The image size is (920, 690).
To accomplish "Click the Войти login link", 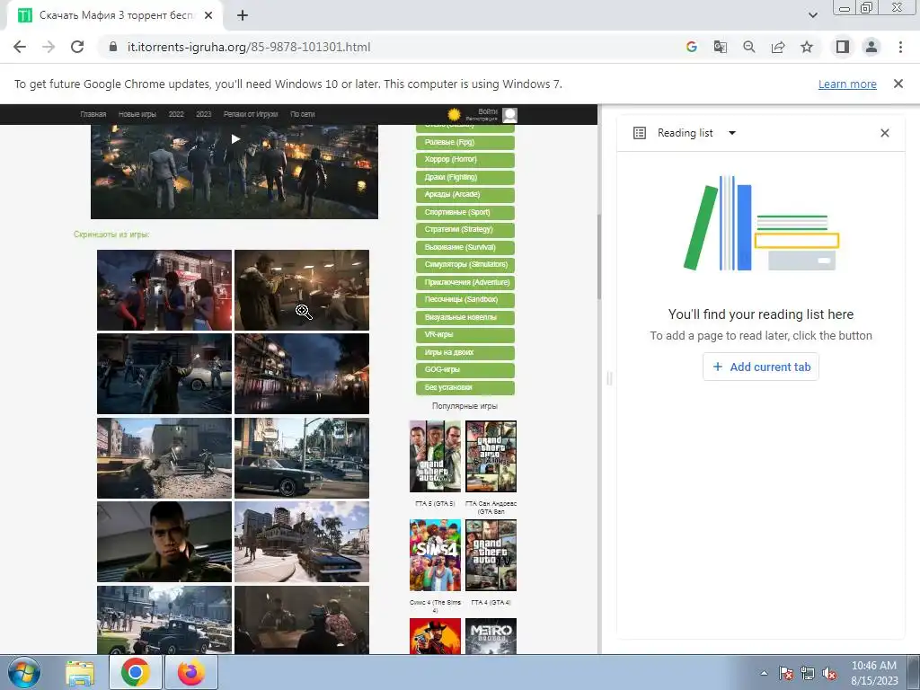I will click(x=488, y=111).
